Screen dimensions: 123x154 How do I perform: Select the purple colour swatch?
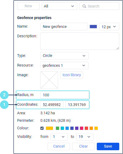pos(77,128)
